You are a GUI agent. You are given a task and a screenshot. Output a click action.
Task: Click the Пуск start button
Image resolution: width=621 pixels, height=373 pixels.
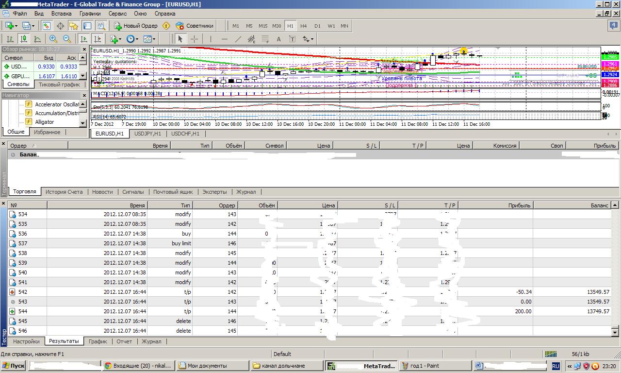point(14,366)
